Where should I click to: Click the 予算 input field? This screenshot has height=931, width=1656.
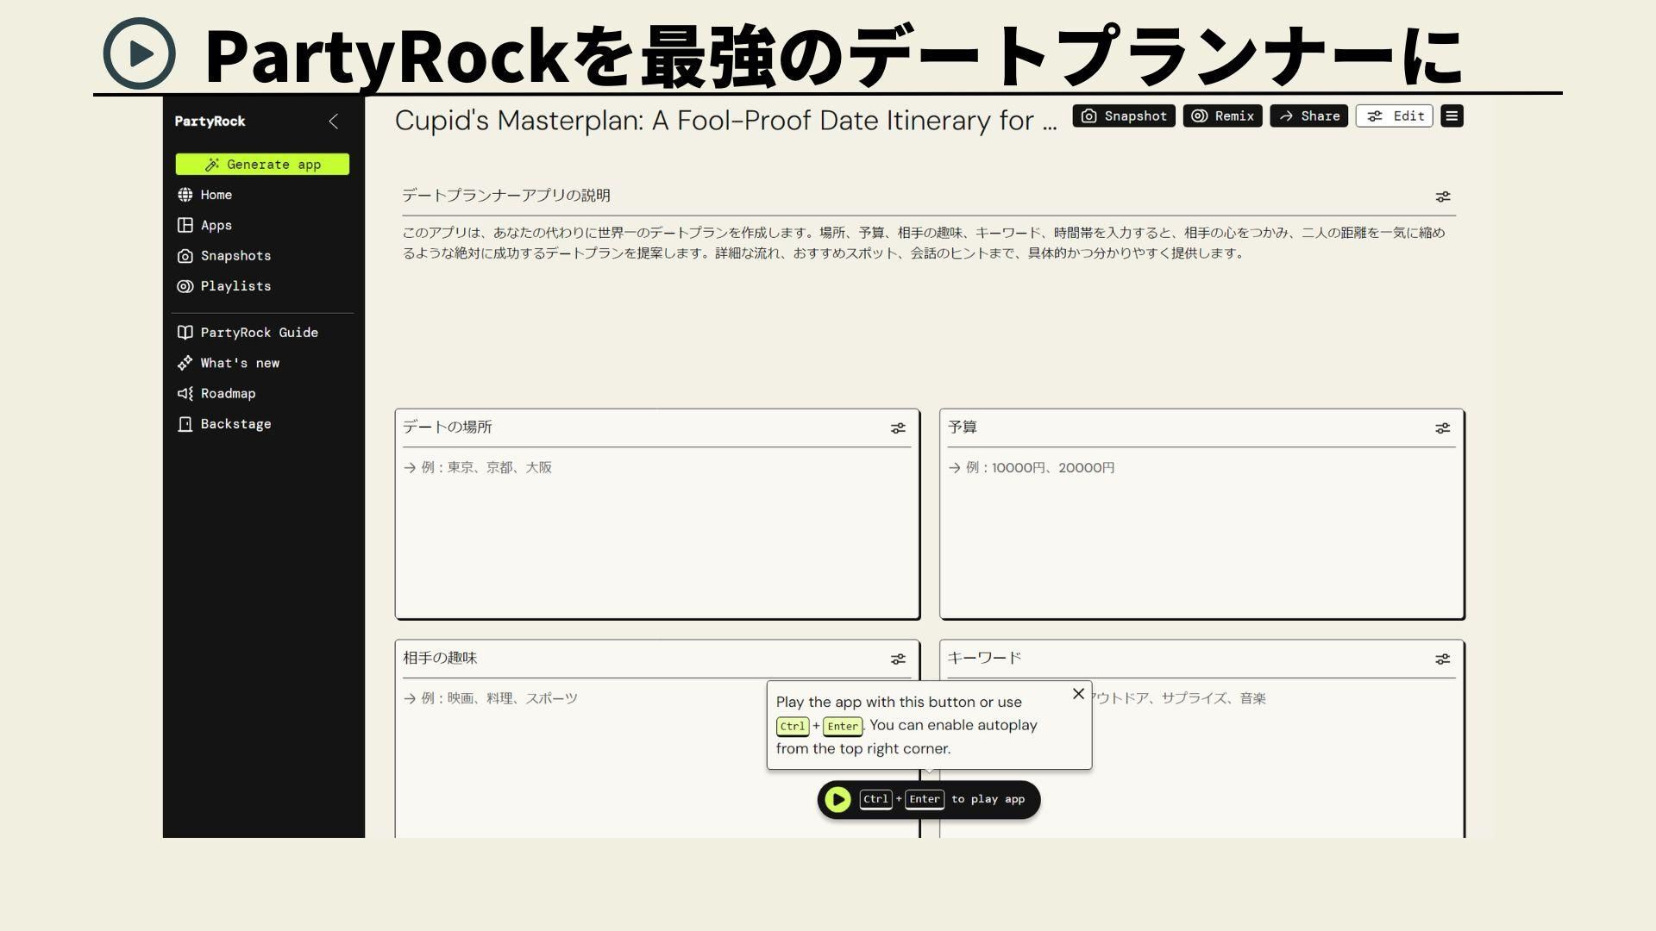(1201, 532)
